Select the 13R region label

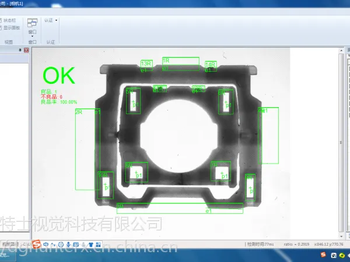click(x=146, y=63)
